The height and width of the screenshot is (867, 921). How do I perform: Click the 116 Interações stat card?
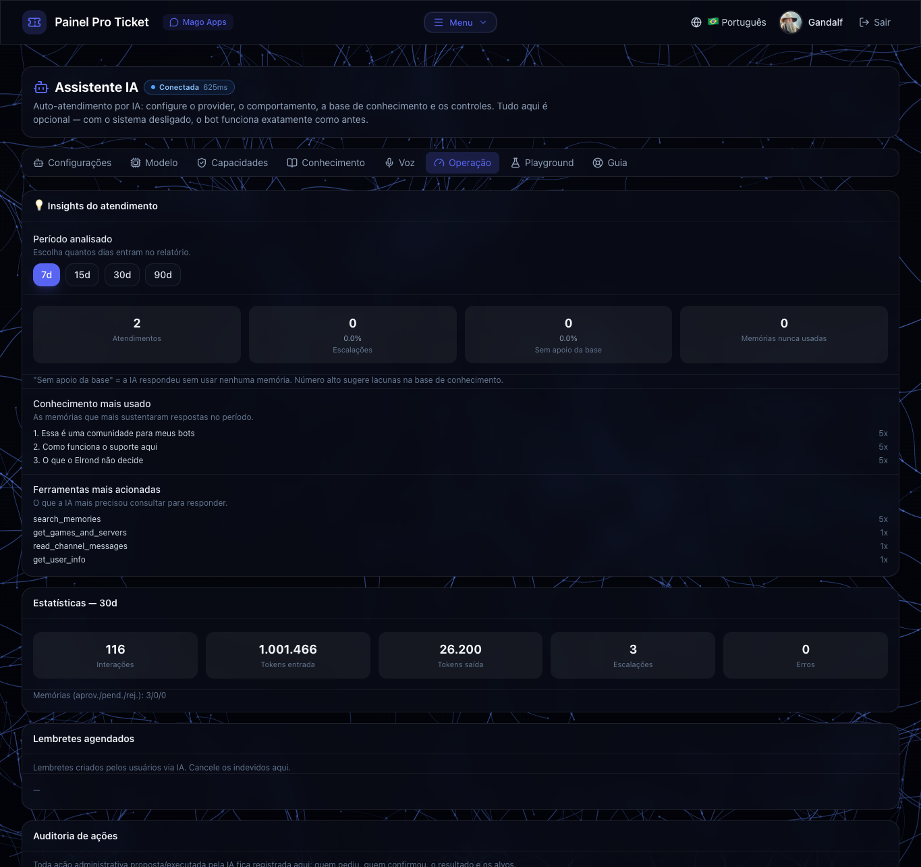point(115,655)
